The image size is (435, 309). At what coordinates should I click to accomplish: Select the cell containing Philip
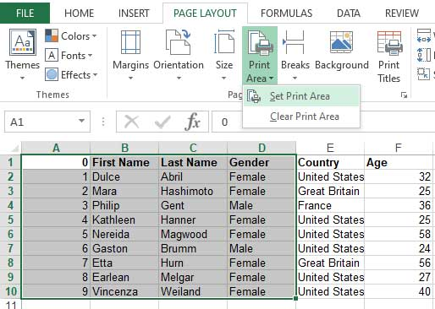(124, 205)
